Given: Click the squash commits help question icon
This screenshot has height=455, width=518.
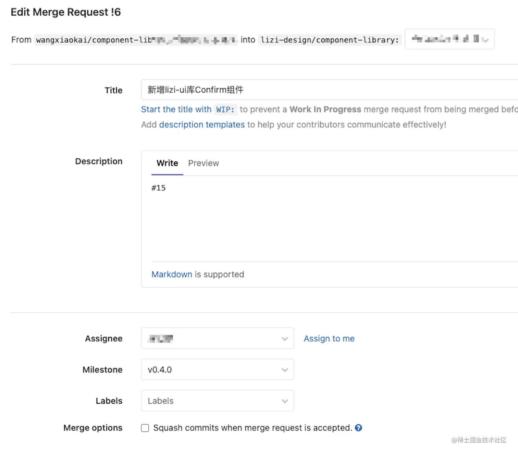Looking at the screenshot, I should click(358, 428).
